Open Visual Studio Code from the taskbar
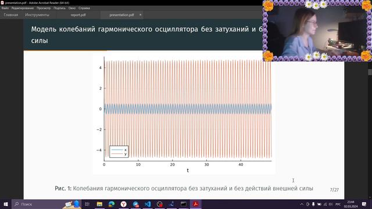The image size is (372, 209). [x=148, y=204]
